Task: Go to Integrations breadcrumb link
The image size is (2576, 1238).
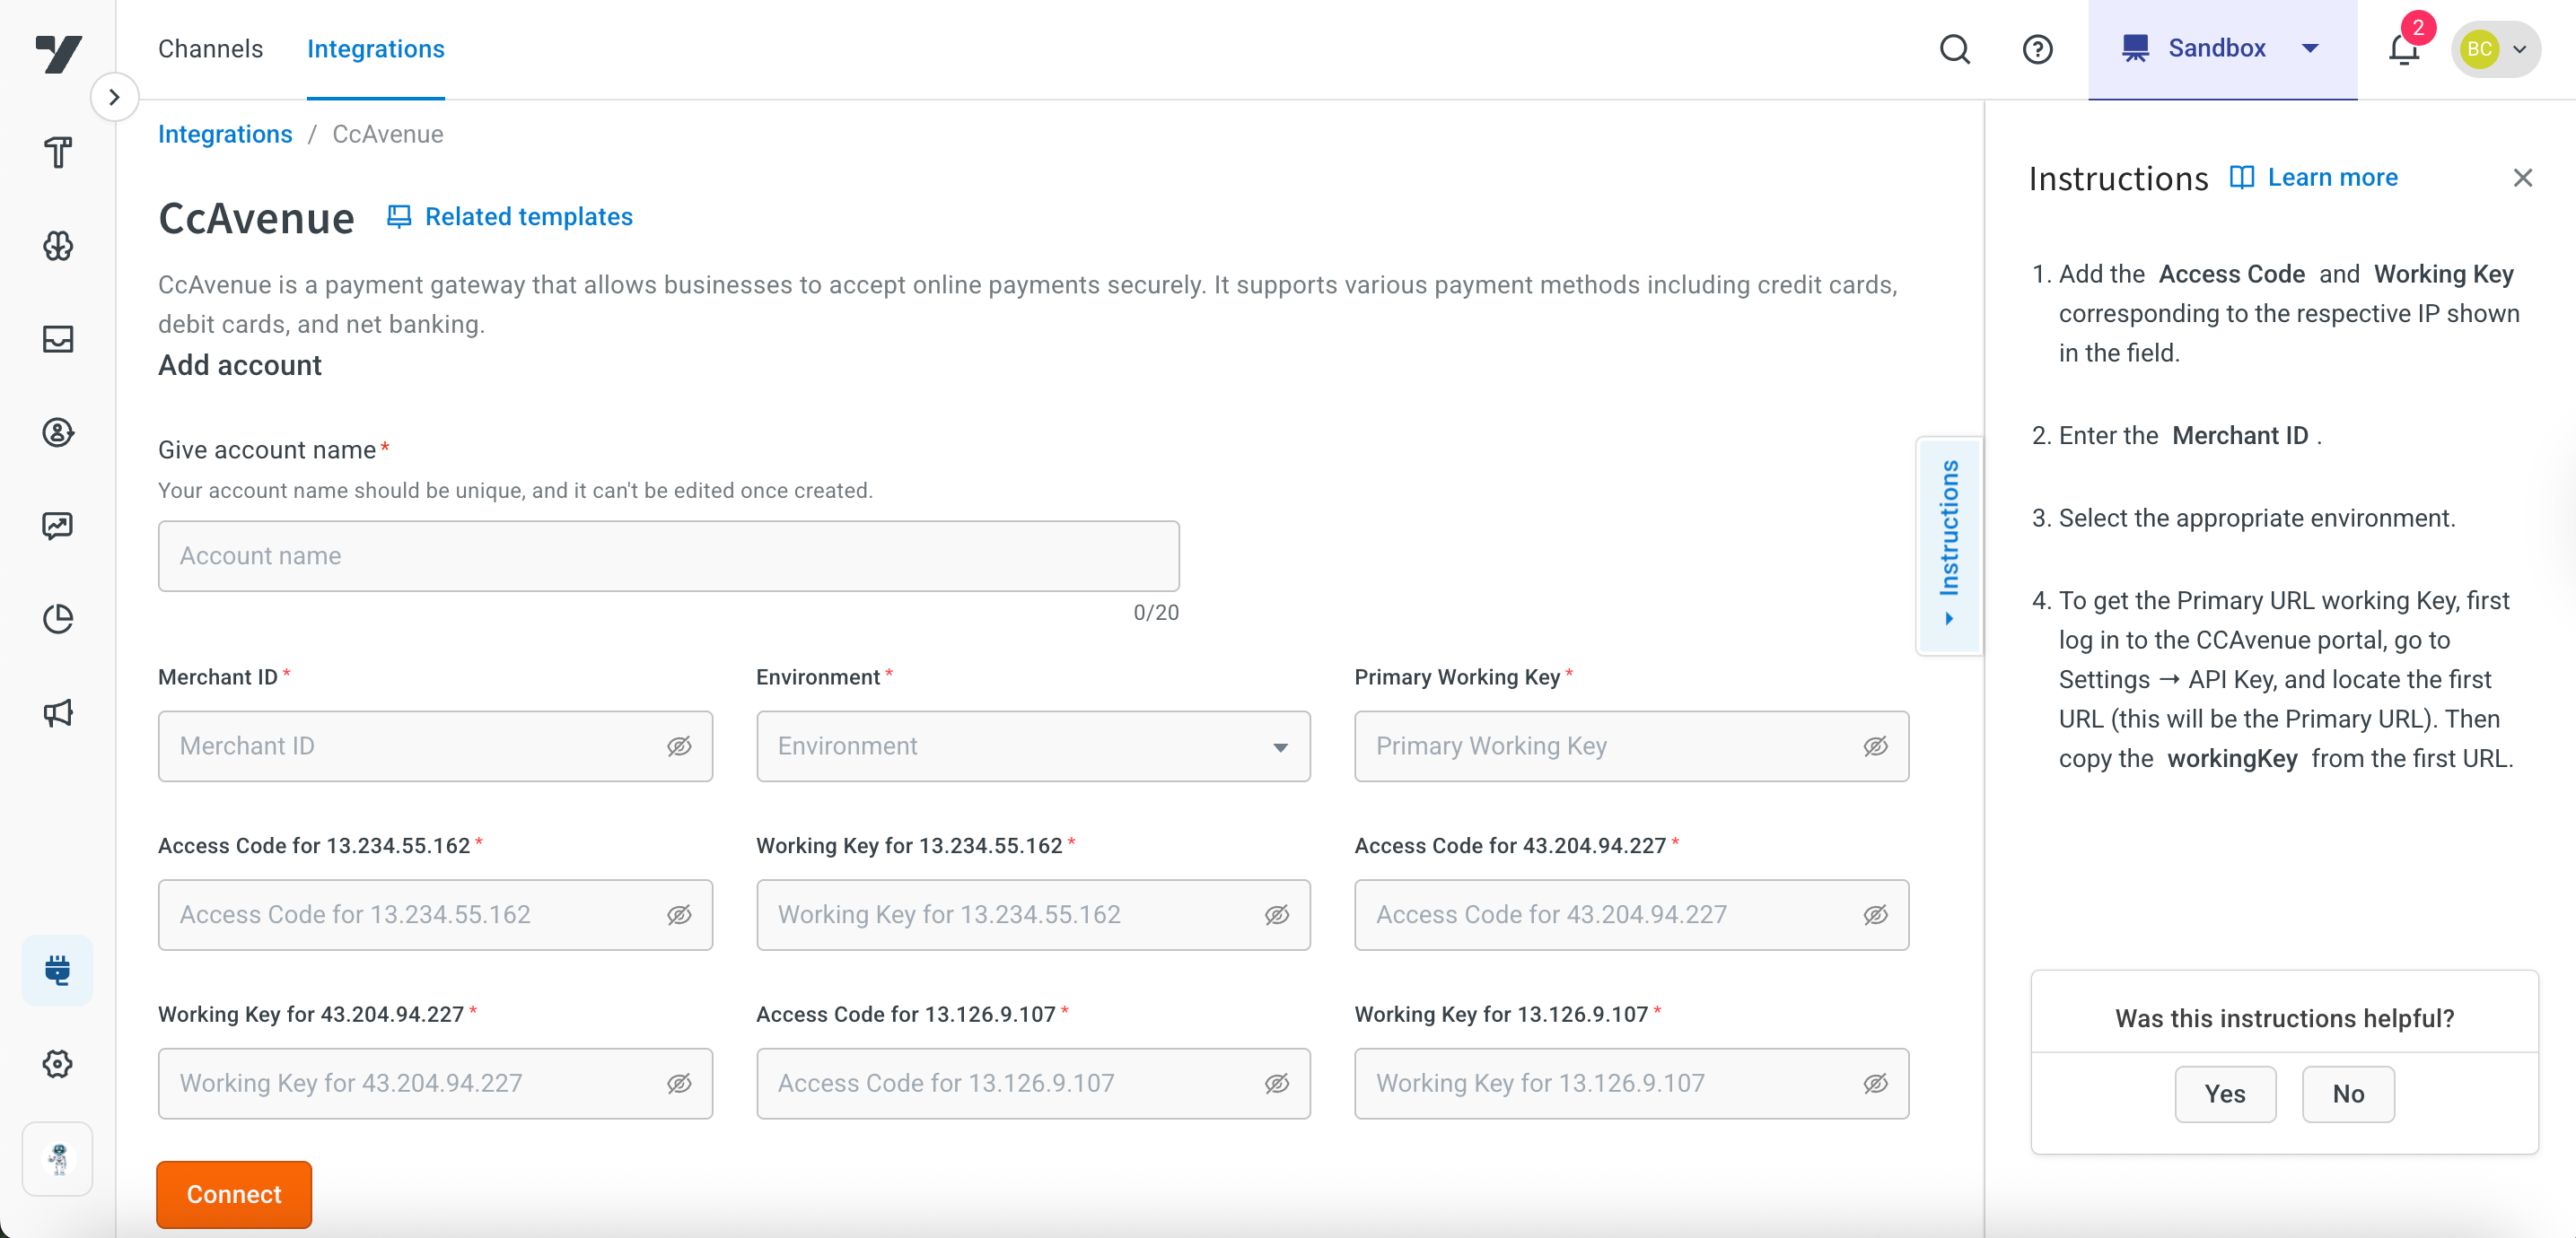Action: pos(225,134)
